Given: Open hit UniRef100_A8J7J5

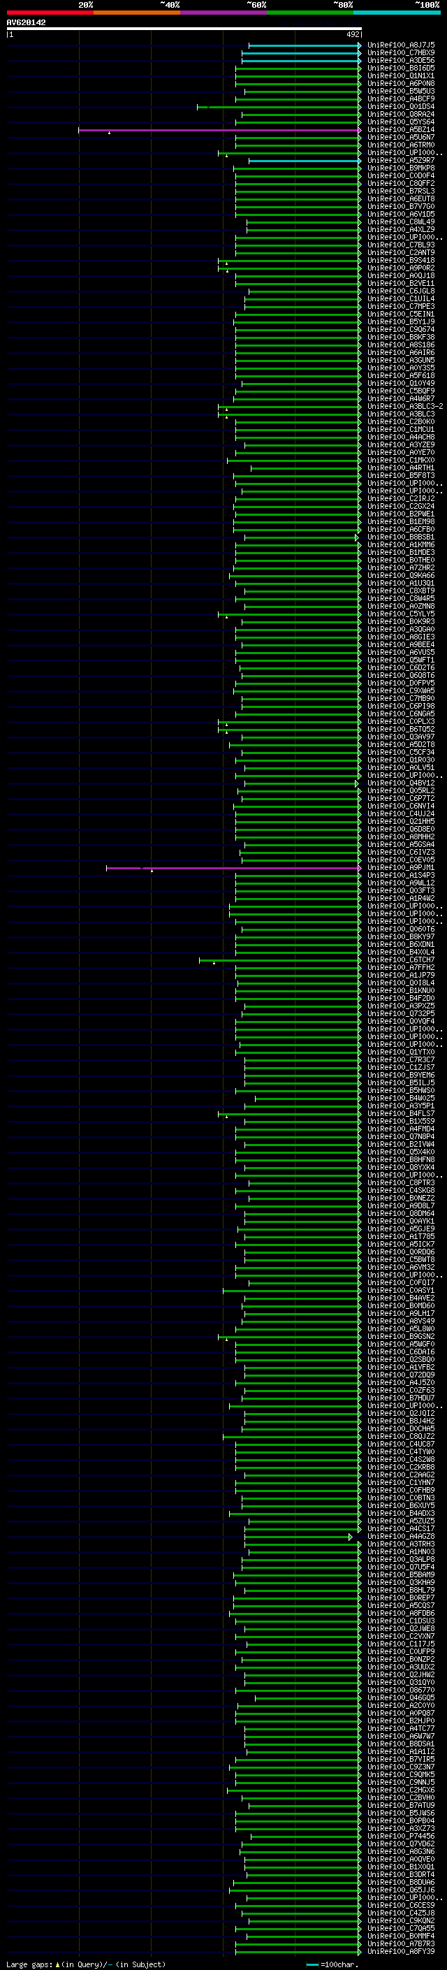Looking at the screenshot, I should (401, 45).
